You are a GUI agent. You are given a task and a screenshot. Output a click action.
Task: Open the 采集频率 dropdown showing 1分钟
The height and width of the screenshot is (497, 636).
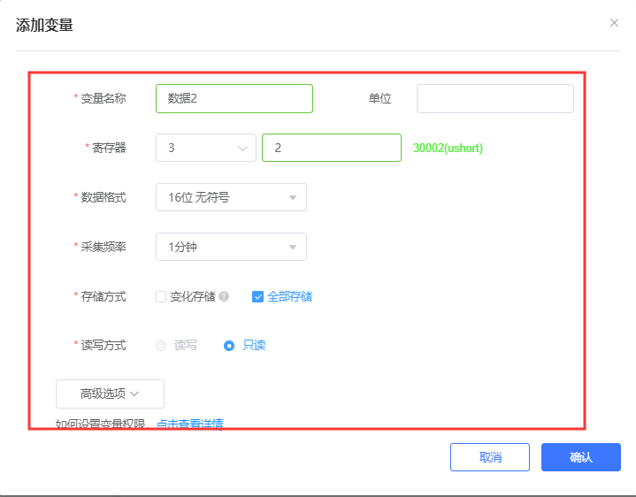tap(231, 248)
